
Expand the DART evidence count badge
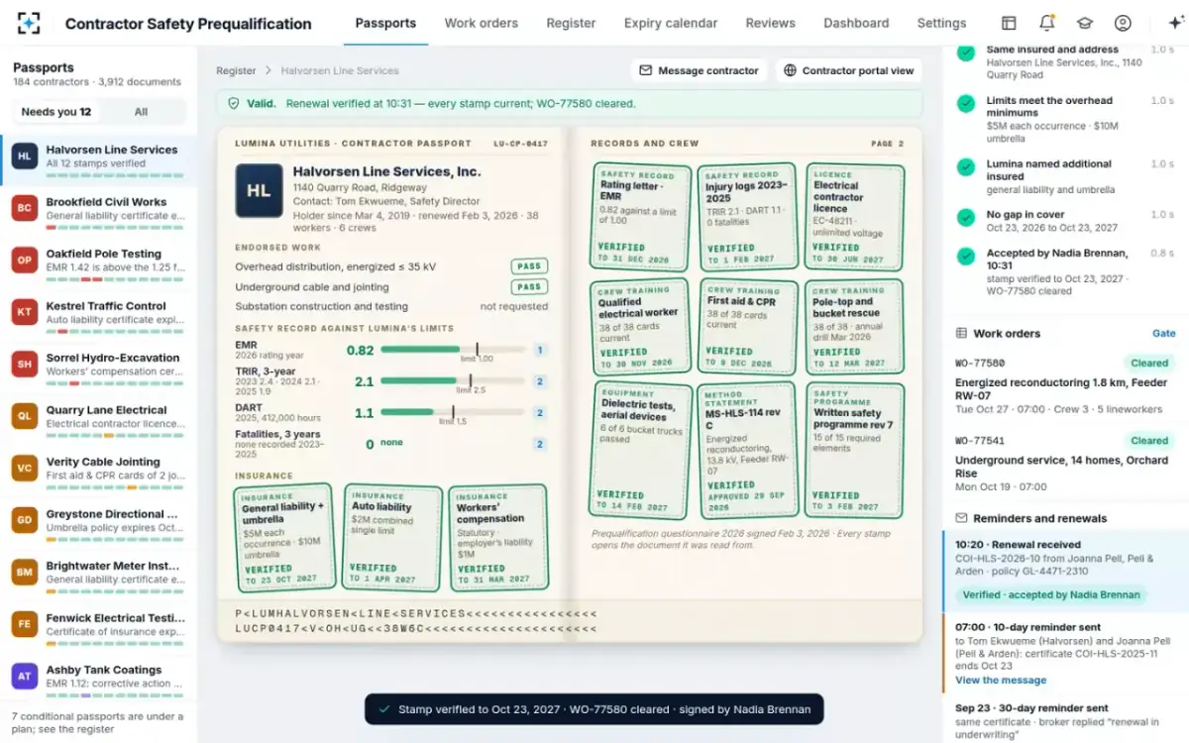540,413
